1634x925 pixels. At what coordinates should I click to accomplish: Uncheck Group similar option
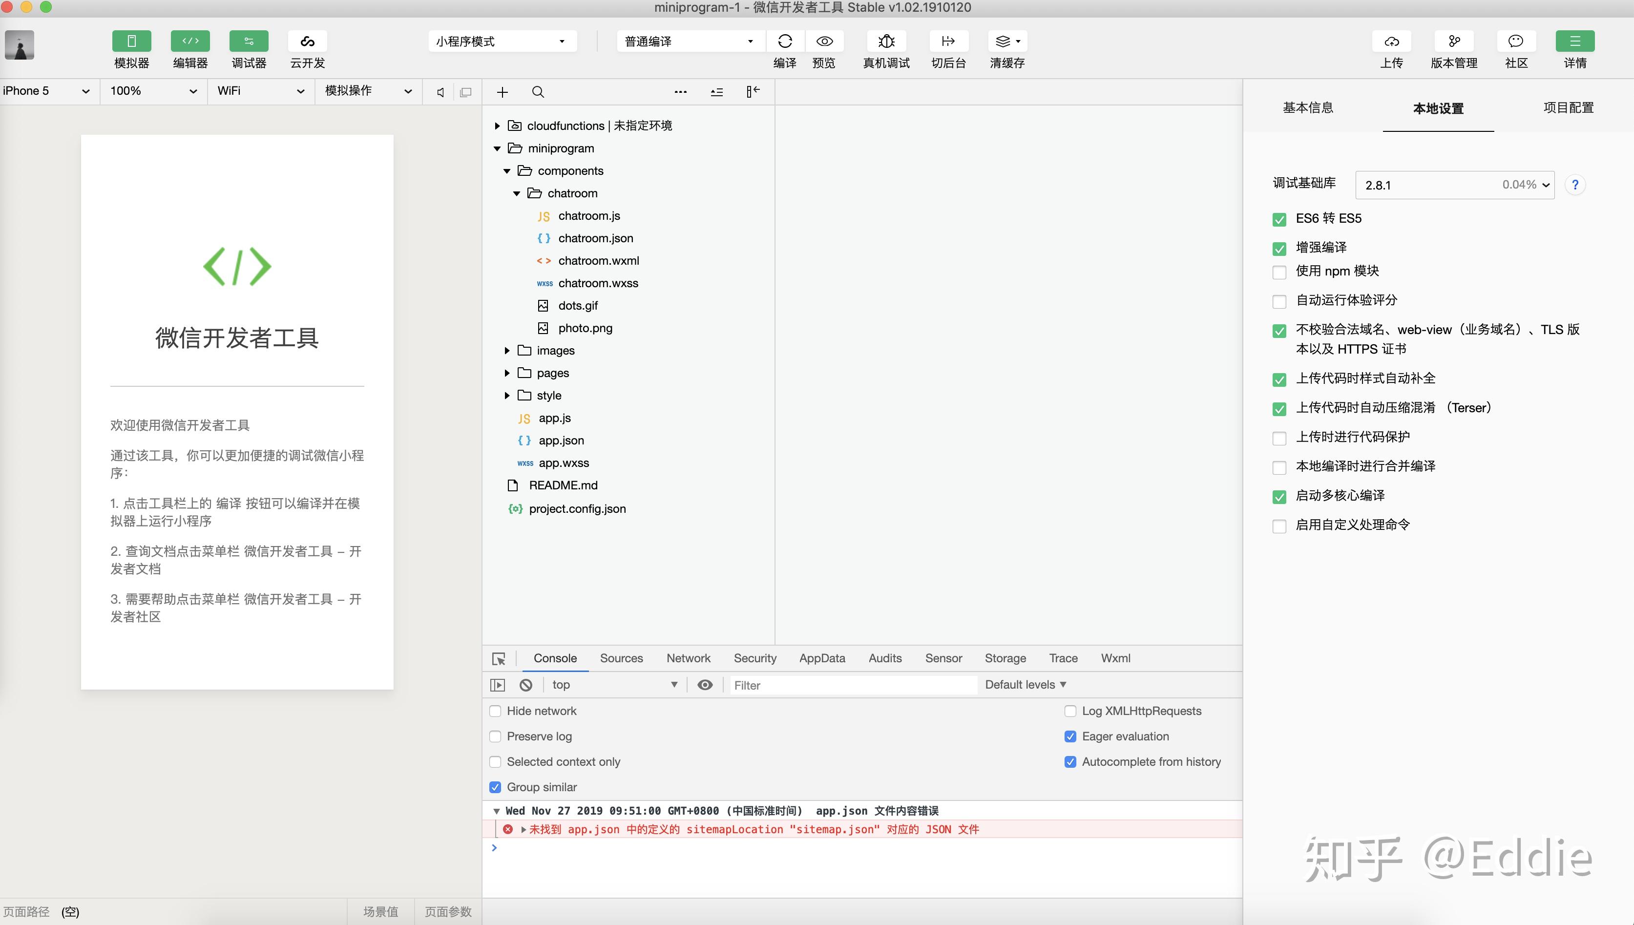(x=495, y=787)
